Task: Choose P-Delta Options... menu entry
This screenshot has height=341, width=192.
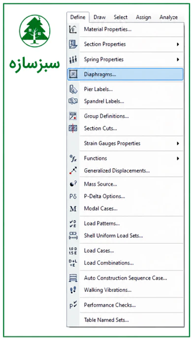Action: [126, 196]
